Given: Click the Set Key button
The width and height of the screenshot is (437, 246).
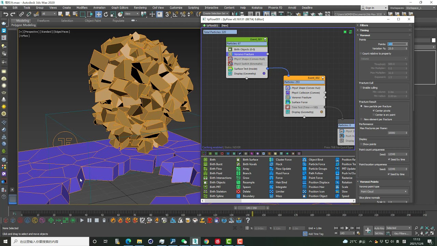Looking at the screenshot, I should tap(379, 233).
